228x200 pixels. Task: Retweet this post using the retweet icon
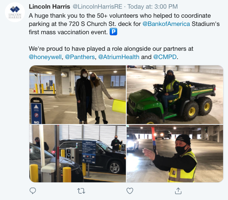point(81,191)
